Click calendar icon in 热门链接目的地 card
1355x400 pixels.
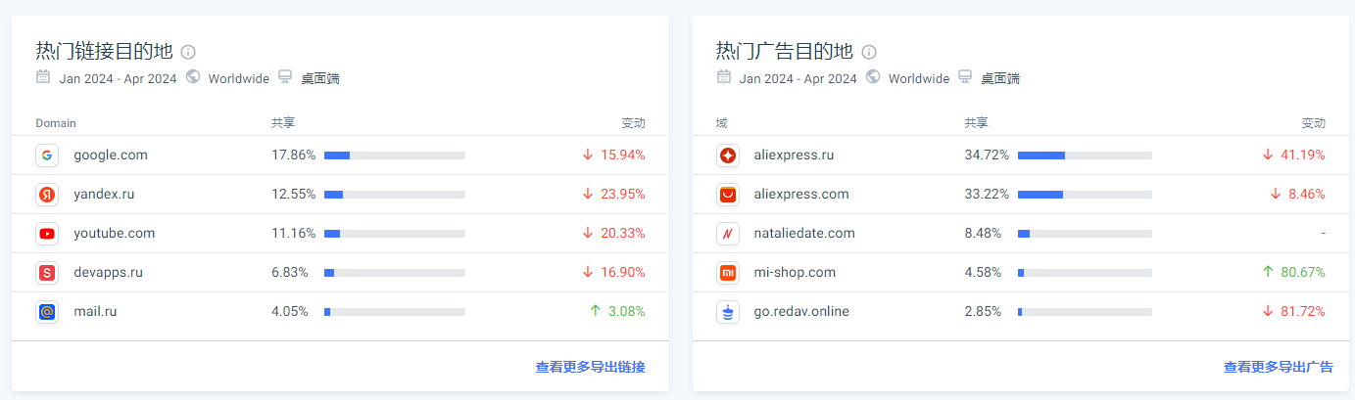tap(43, 77)
